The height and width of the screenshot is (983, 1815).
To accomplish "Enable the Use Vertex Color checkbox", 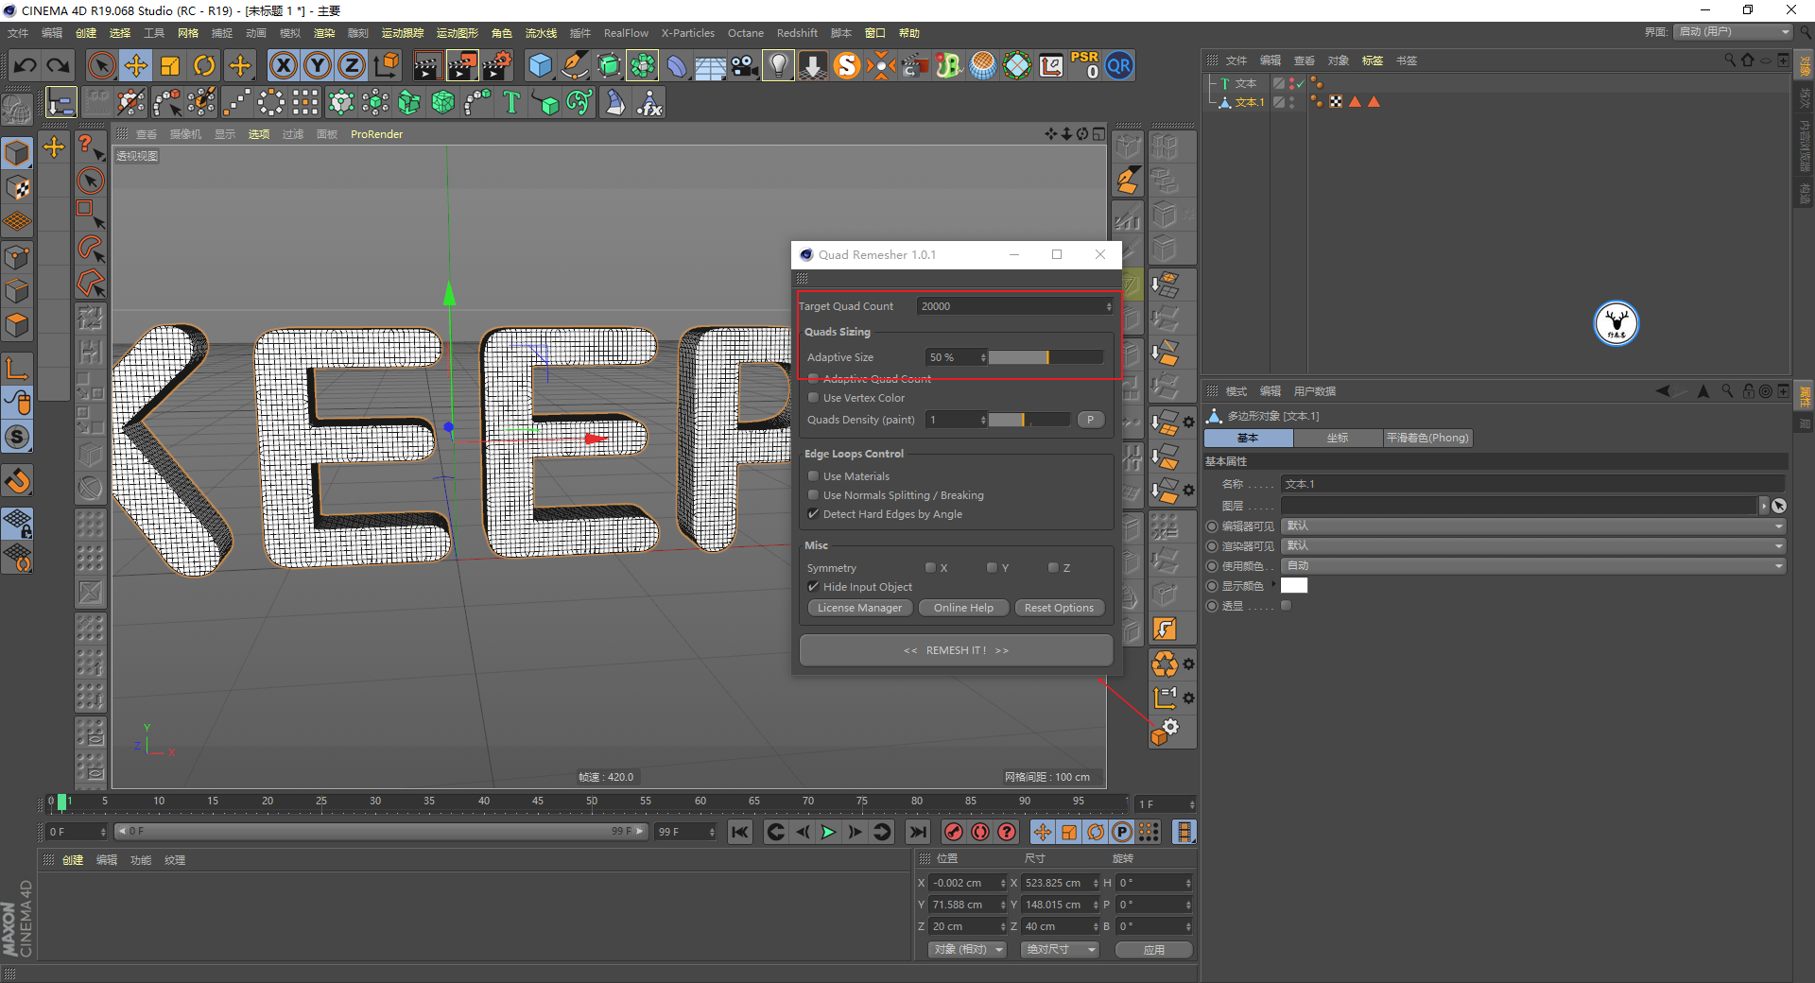I will click(813, 398).
